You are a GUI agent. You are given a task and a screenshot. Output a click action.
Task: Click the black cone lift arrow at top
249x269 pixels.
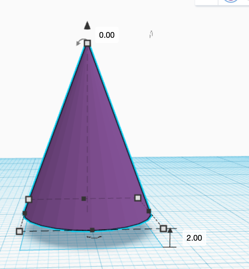click(87, 25)
